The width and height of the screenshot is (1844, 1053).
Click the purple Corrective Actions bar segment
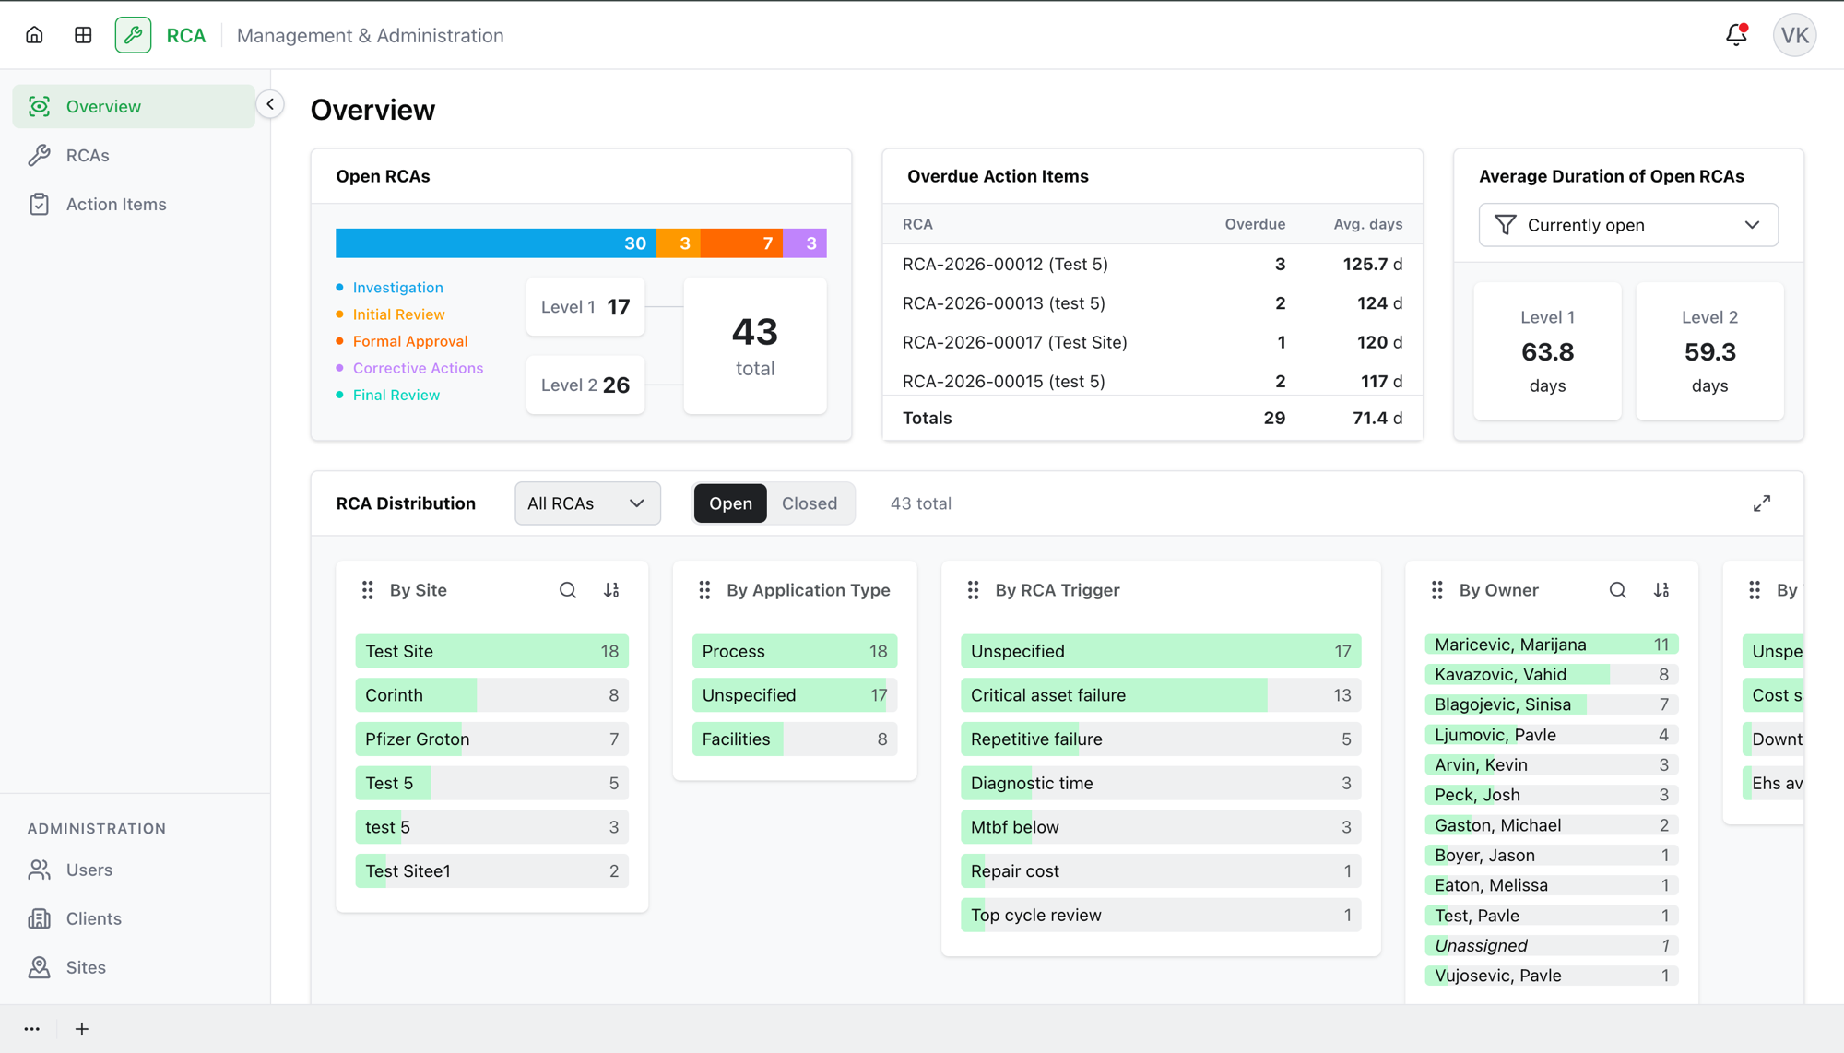[805, 243]
